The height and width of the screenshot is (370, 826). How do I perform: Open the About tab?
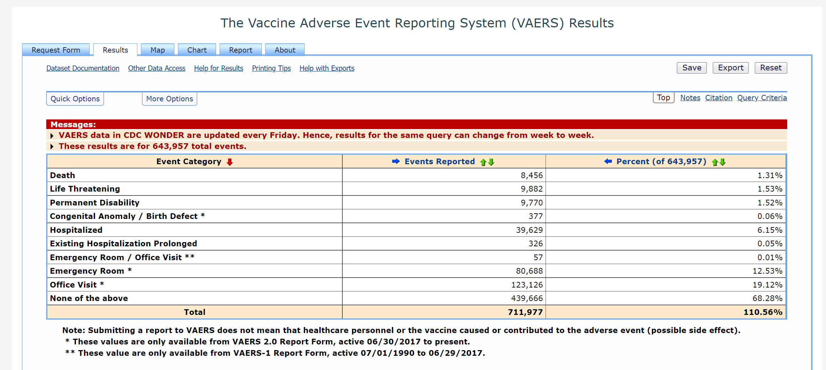(x=285, y=50)
